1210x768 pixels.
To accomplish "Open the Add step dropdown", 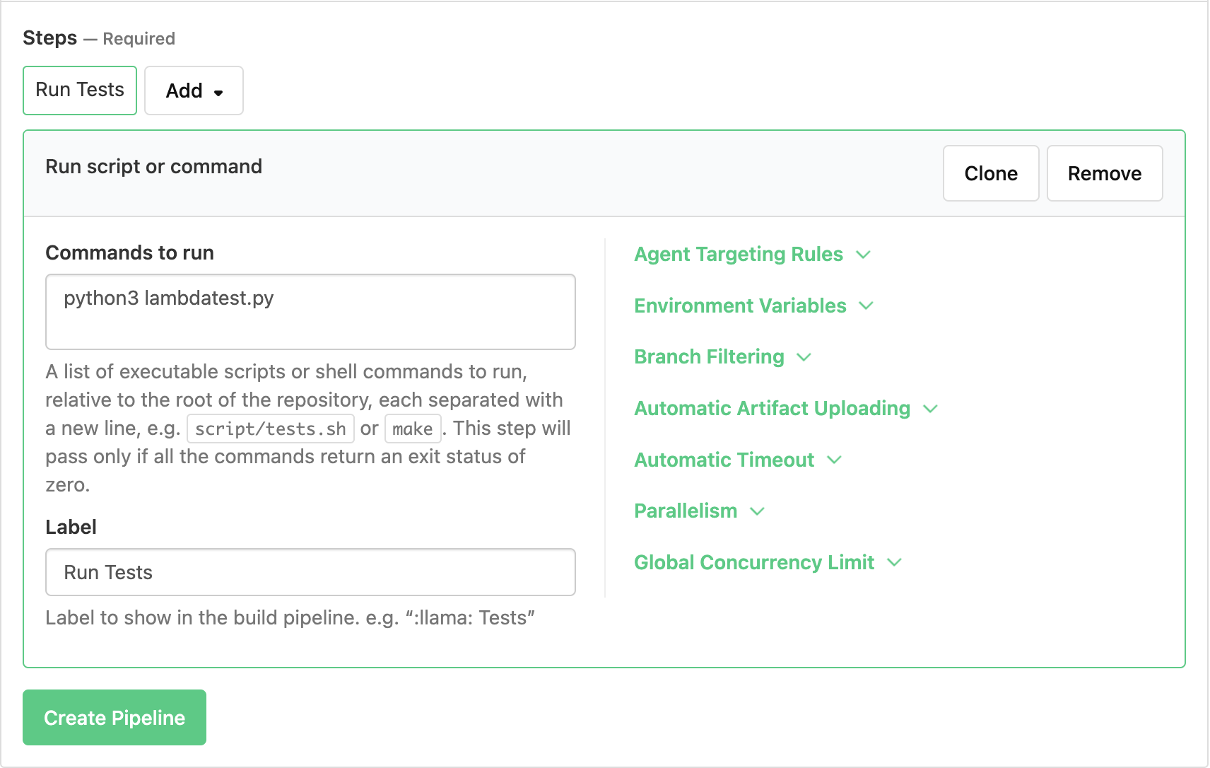I will click(x=194, y=91).
